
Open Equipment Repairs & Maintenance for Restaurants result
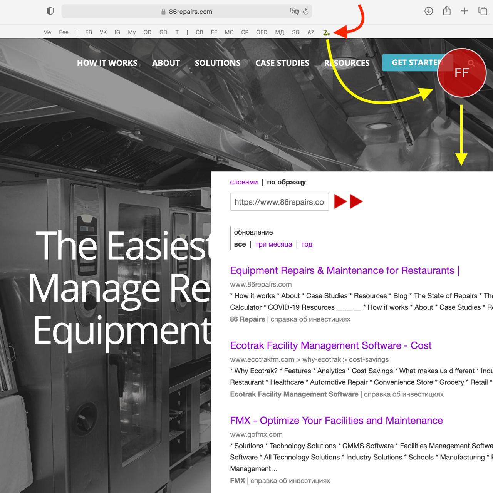[x=345, y=270]
